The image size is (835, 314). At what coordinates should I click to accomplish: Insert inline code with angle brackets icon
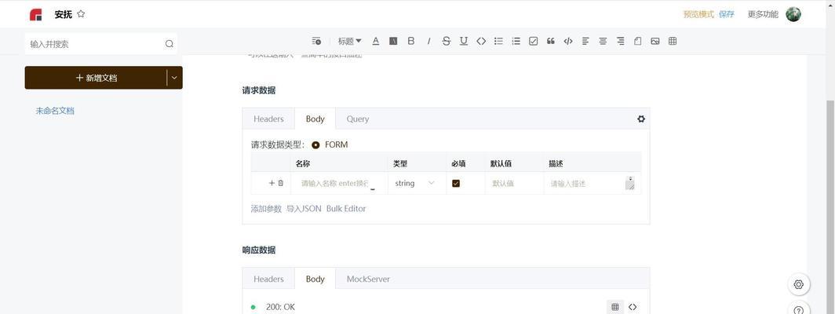click(x=481, y=41)
